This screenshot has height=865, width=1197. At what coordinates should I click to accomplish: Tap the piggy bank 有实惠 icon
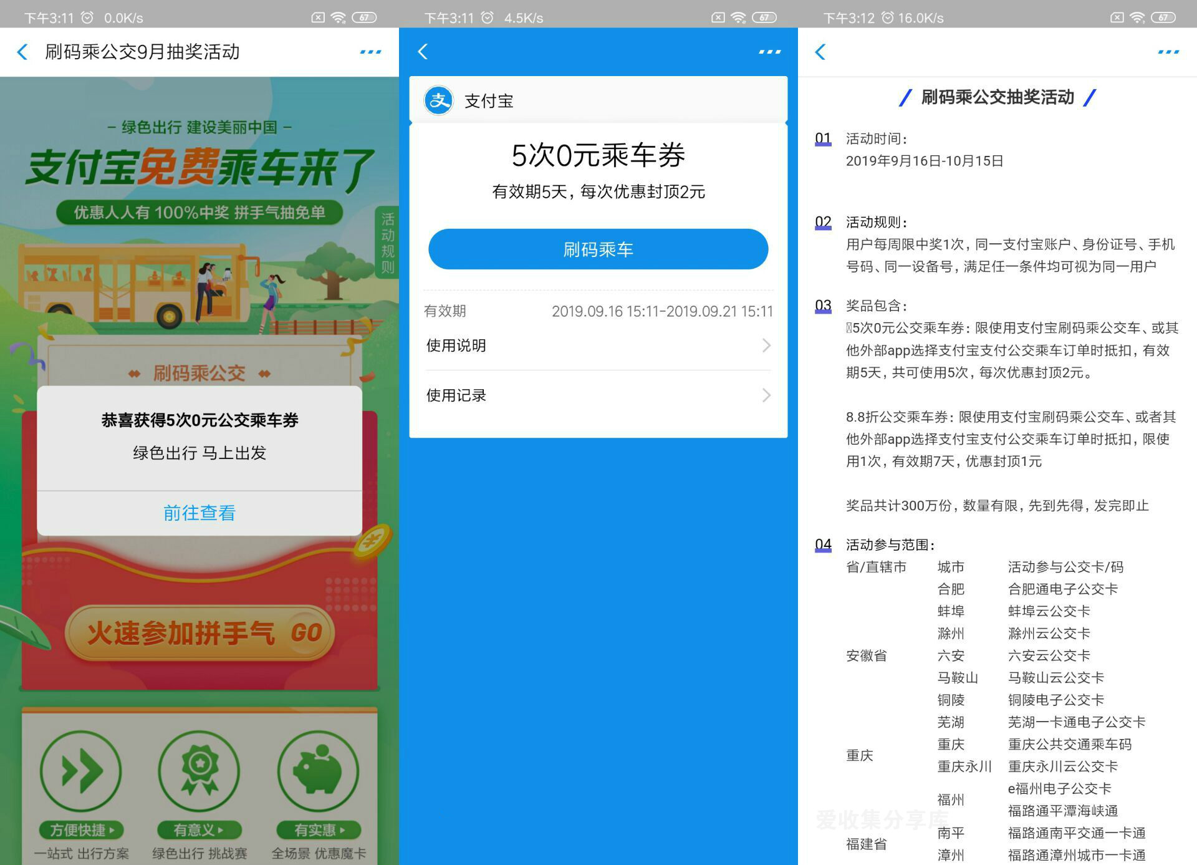[x=318, y=771]
